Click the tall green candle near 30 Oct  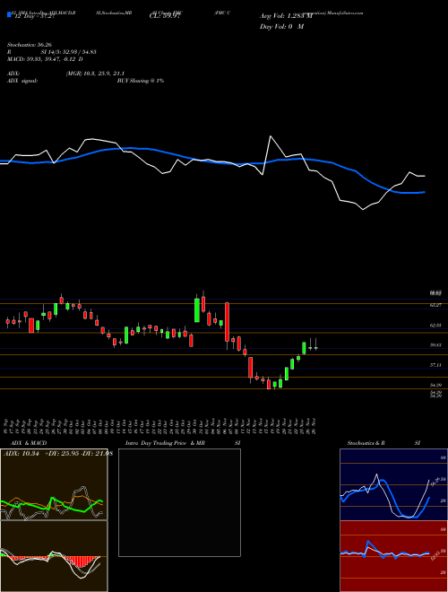click(x=197, y=310)
